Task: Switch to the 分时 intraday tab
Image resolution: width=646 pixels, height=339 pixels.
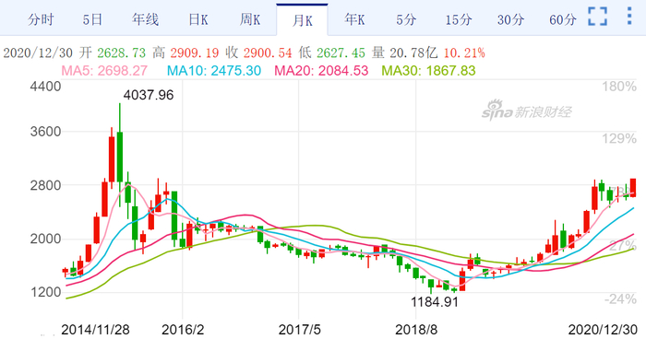Action: (x=41, y=19)
